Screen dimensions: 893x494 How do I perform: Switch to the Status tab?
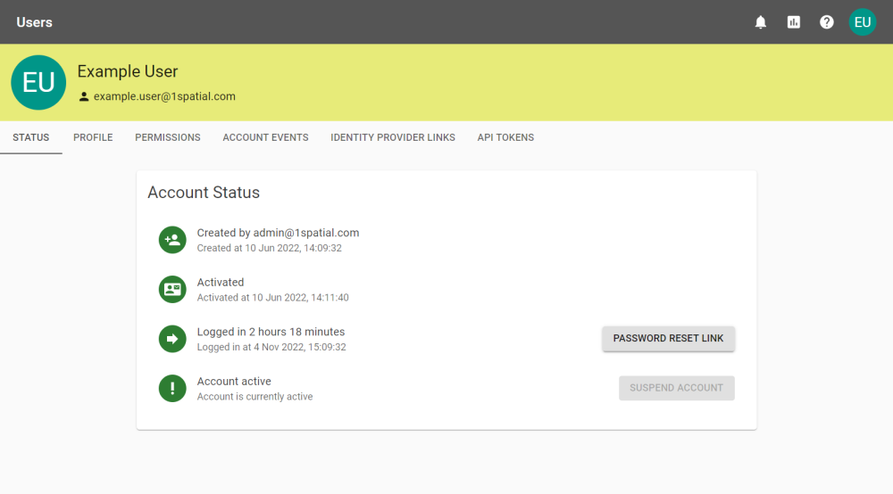(30, 137)
